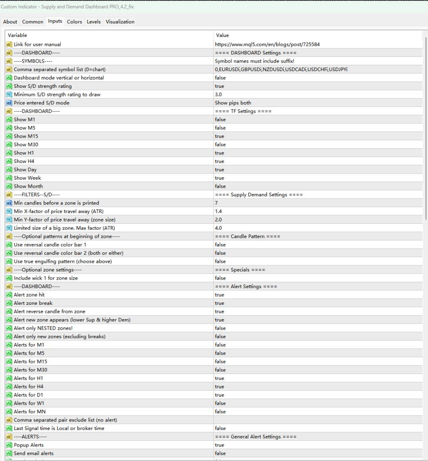This screenshot has height=461, width=428.
Task: Click string icon for Comma separated pair exclude list
Action: point(9,420)
